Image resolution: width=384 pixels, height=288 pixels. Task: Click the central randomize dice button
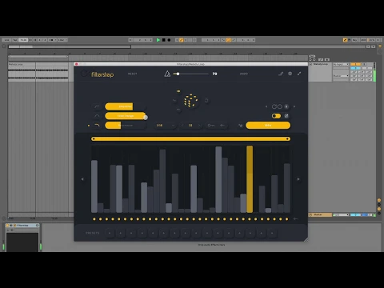(190, 101)
